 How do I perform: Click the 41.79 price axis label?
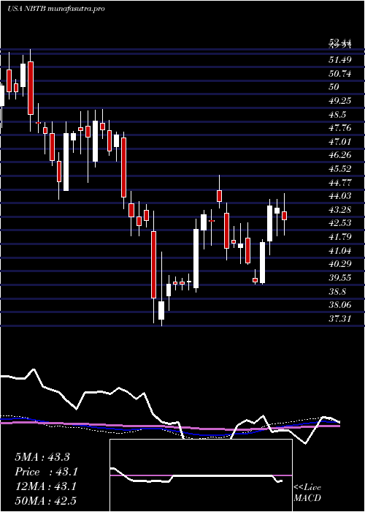(340, 236)
